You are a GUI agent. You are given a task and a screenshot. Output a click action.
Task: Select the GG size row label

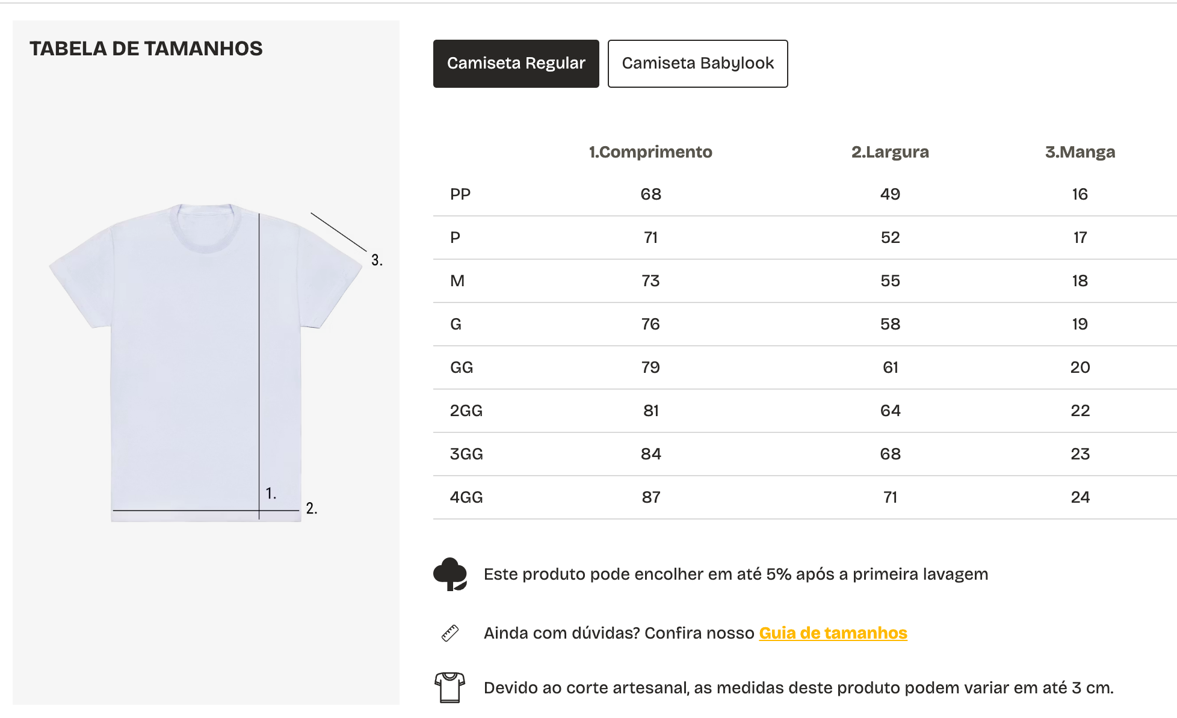coord(462,367)
